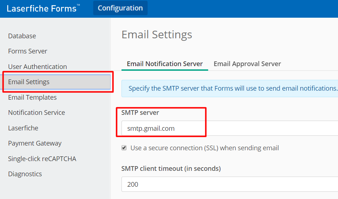Click the SMTP client timeout field

(230, 184)
